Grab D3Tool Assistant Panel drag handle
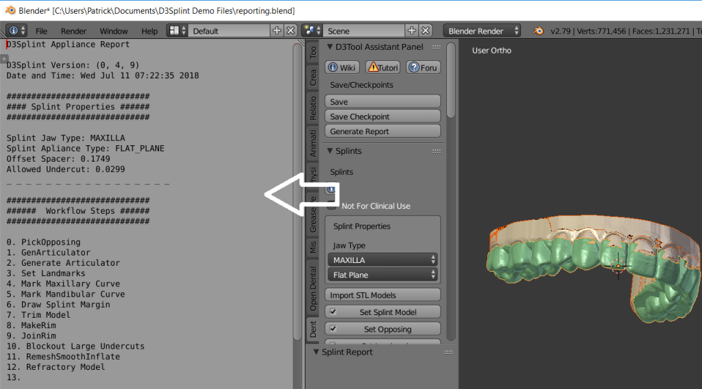 point(437,47)
